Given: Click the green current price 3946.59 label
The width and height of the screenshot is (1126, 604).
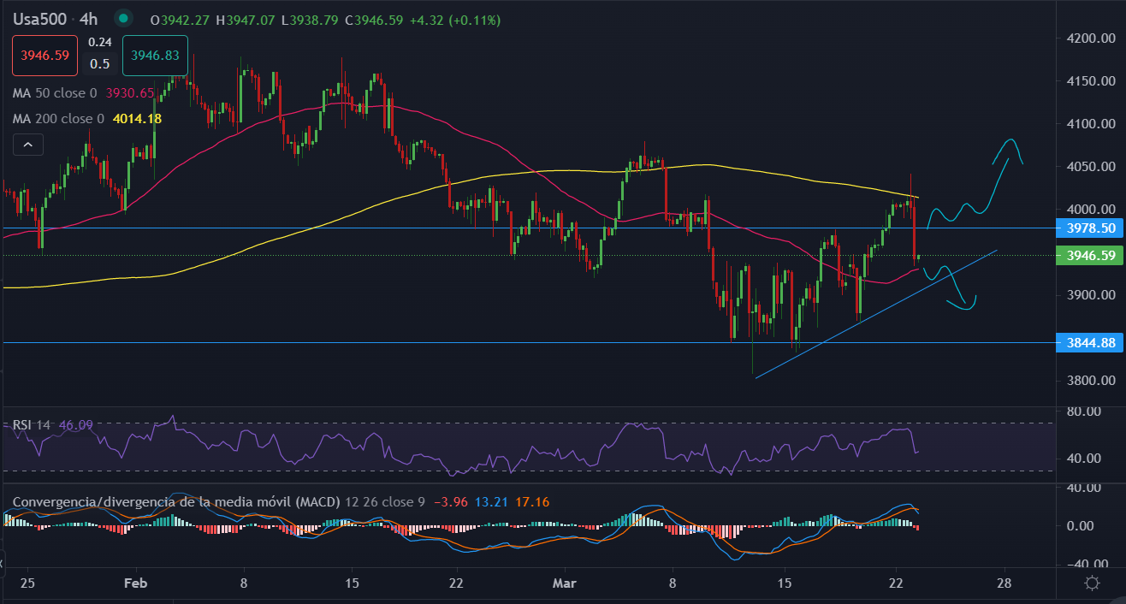Looking at the screenshot, I should tap(1088, 256).
